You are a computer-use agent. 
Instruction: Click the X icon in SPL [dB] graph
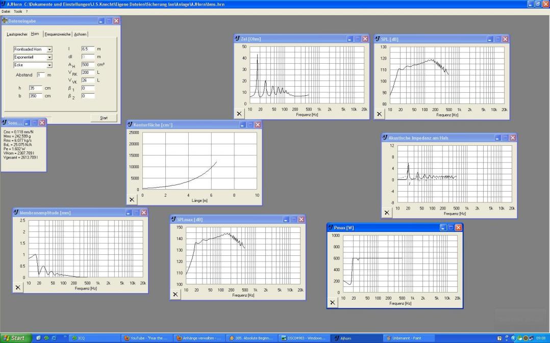click(x=379, y=114)
